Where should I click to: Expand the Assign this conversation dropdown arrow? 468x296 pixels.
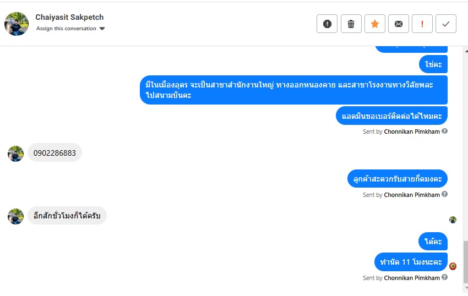pyautogui.click(x=102, y=29)
